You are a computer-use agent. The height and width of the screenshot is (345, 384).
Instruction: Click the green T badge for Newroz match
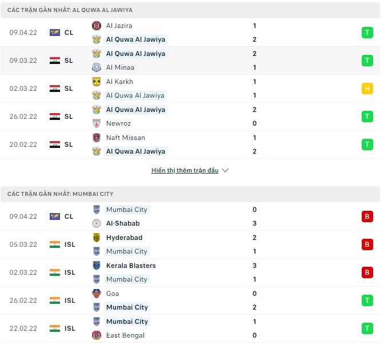(x=366, y=117)
